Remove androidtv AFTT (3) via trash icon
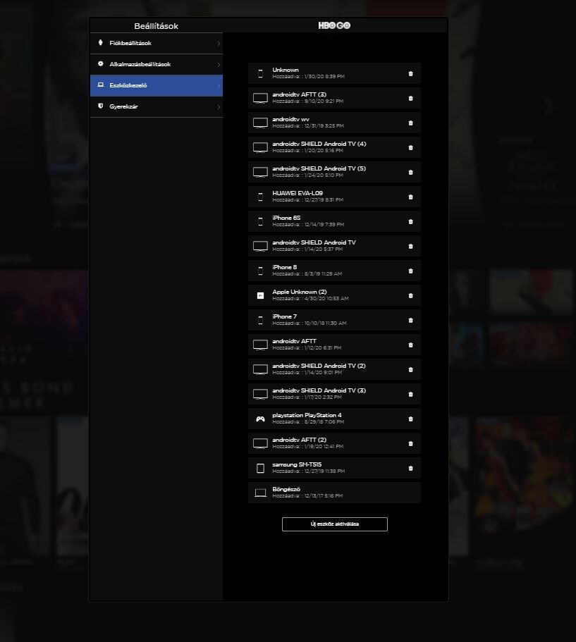 (x=410, y=98)
